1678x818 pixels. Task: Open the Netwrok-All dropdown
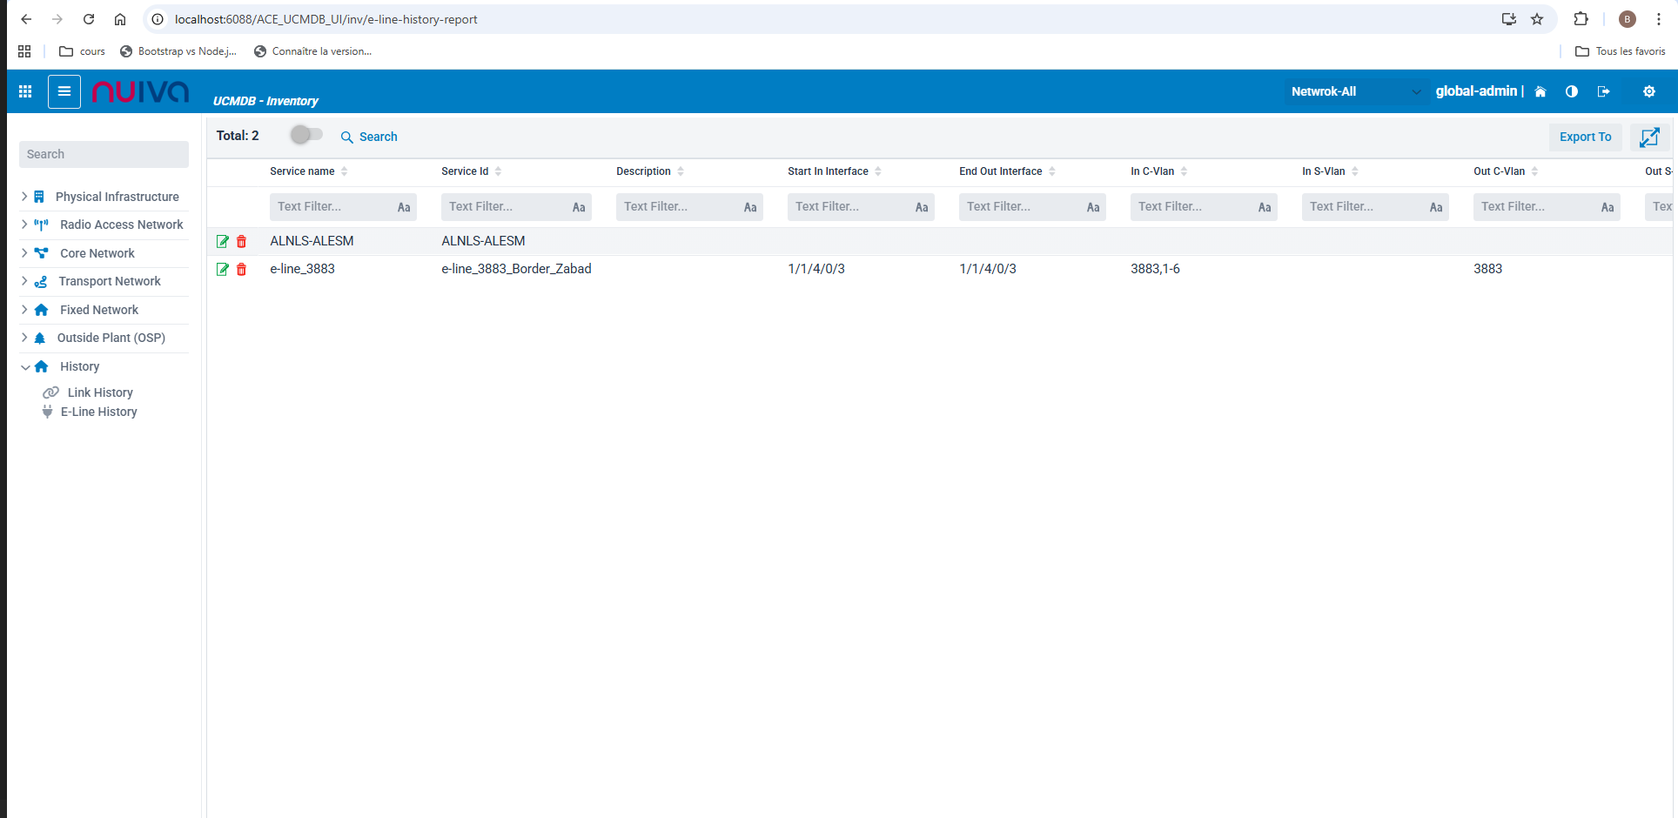point(1354,91)
